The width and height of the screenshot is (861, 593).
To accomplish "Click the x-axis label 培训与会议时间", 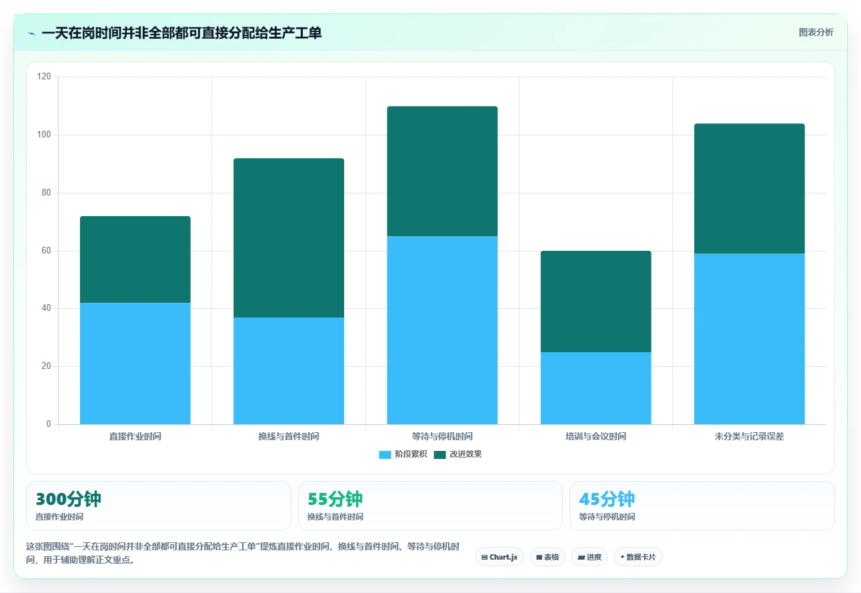I will 596,436.
